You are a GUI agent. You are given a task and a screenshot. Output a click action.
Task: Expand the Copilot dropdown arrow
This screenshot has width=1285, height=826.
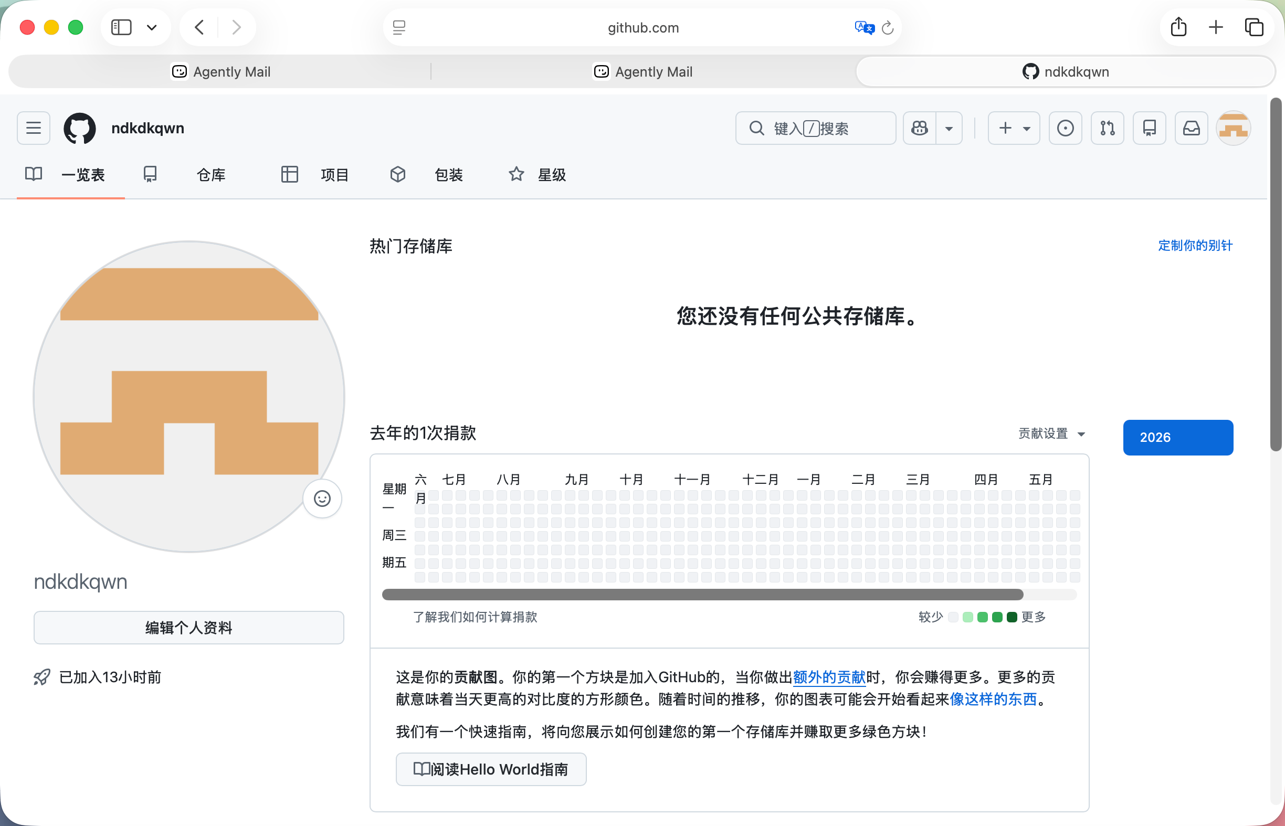point(949,128)
